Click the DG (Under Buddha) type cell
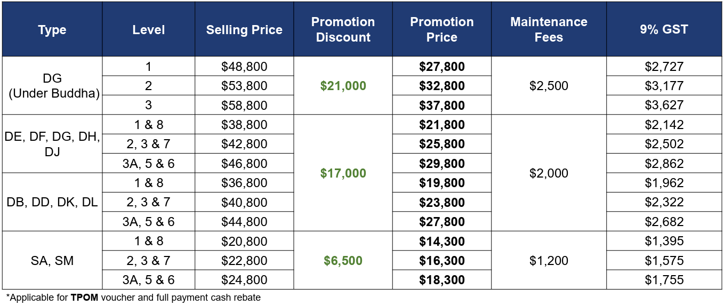Viewport: 724px width, 305px height. [52, 85]
